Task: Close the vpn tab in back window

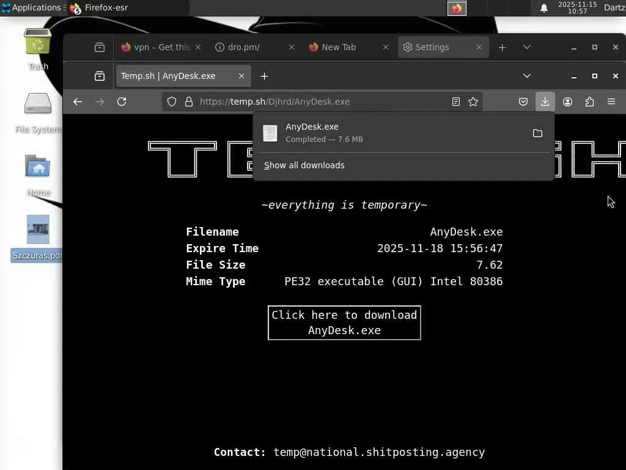Action: (x=198, y=47)
